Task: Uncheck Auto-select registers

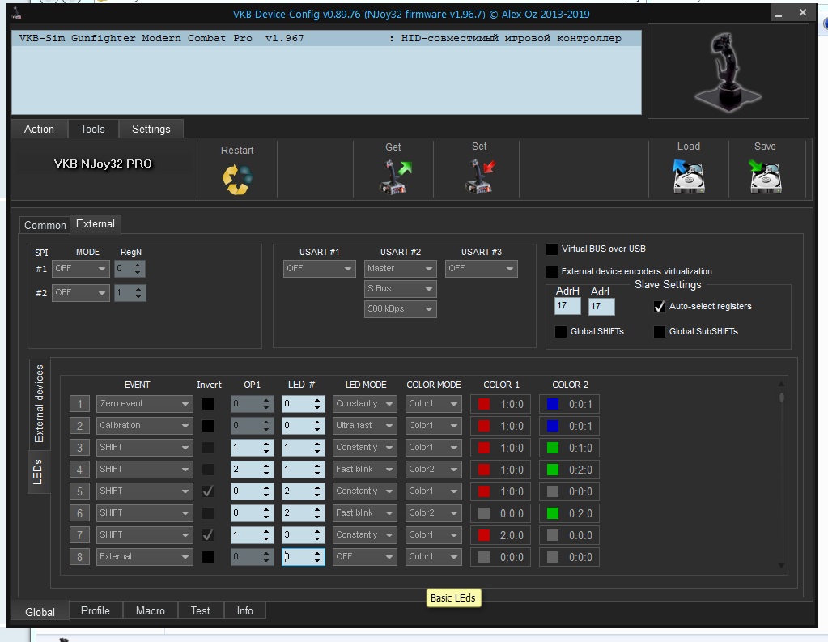Action: 660,307
